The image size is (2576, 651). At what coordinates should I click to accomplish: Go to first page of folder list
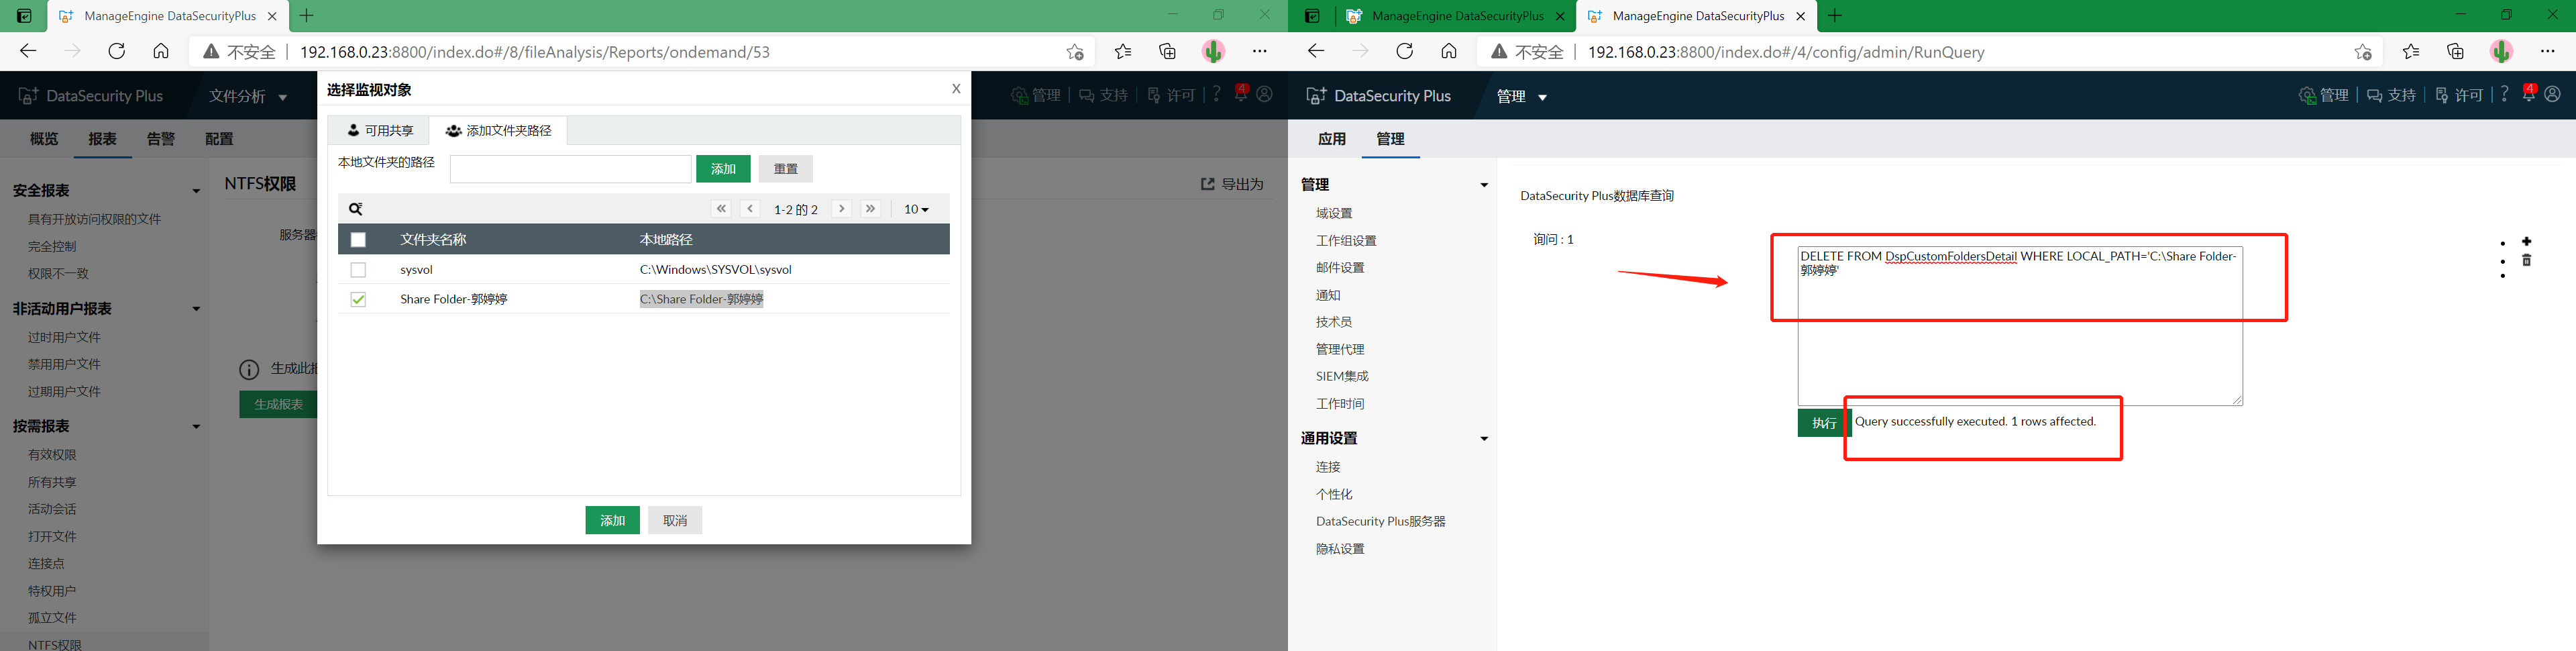pyautogui.click(x=721, y=209)
